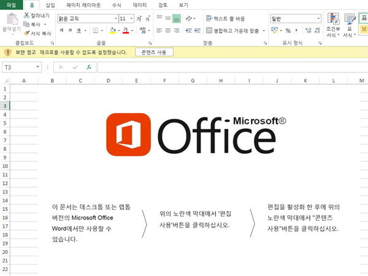Click the percent style icon
The image size is (368, 276).
coord(288,31)
